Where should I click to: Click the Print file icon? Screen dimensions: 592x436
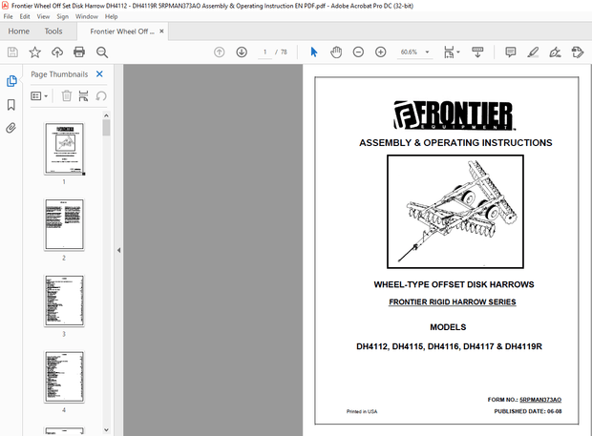(80, 52)
